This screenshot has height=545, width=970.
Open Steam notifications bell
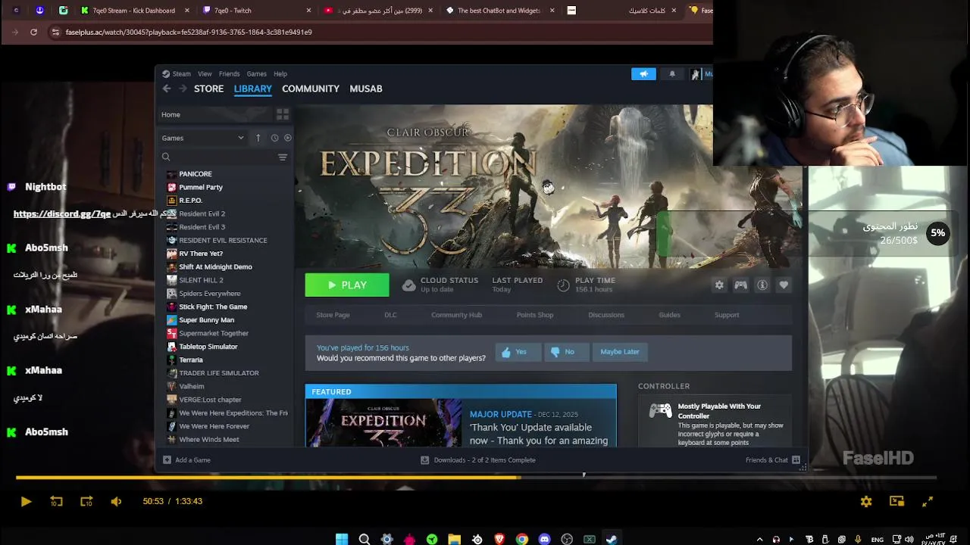672,74
